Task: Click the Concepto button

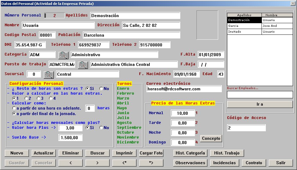Action: pos(211,139)
